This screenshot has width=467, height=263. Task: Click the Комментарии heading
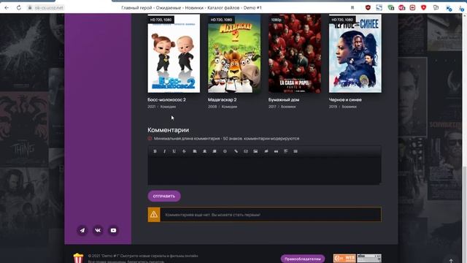[x=168, y=130]
